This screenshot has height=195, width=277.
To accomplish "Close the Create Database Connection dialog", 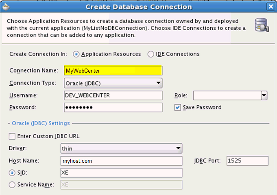I will 270,7.
